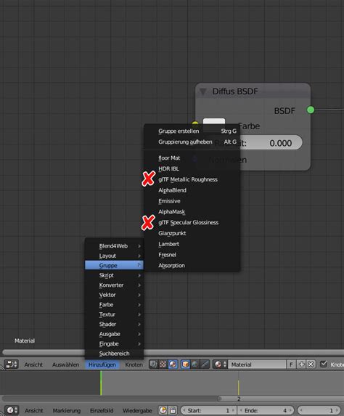Expand the Layout submenu
This screenshot has width=344, height=416.
pos(114,256)
